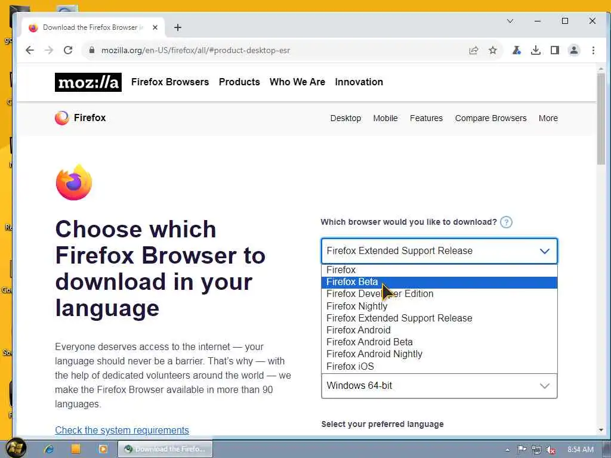The height and width of the screenshot is (458, 611).
Task: Open the profile avatar menu
Action: point(574,50)
